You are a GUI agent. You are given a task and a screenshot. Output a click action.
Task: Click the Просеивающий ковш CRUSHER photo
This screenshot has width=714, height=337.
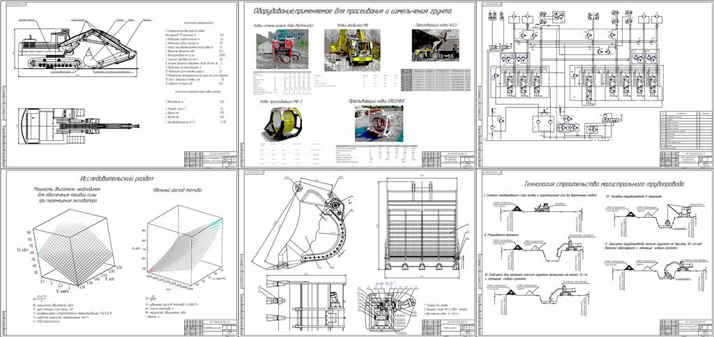[x=379, y=123]
